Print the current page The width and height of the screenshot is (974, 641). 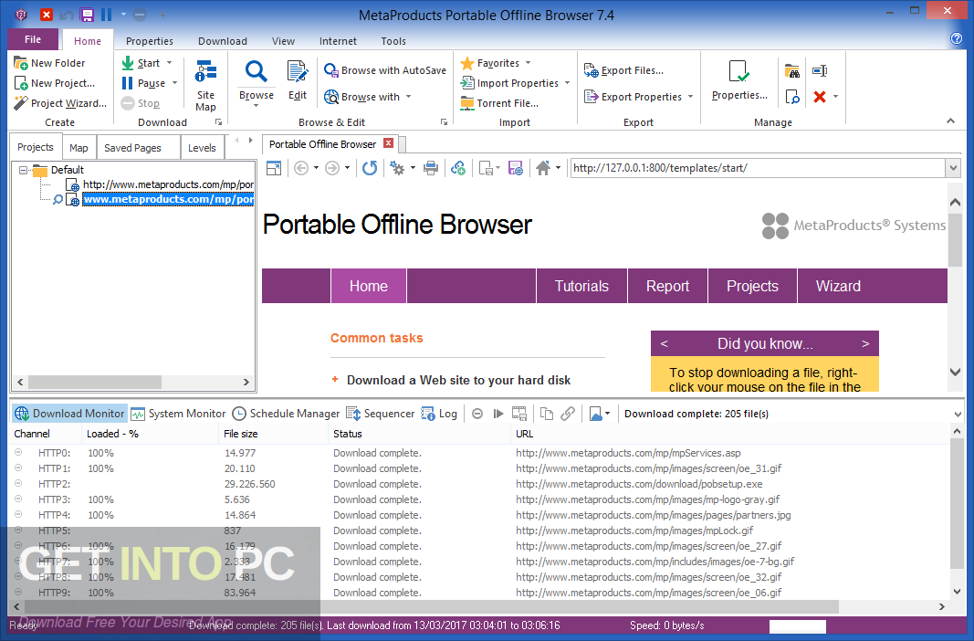pos(431,168)
